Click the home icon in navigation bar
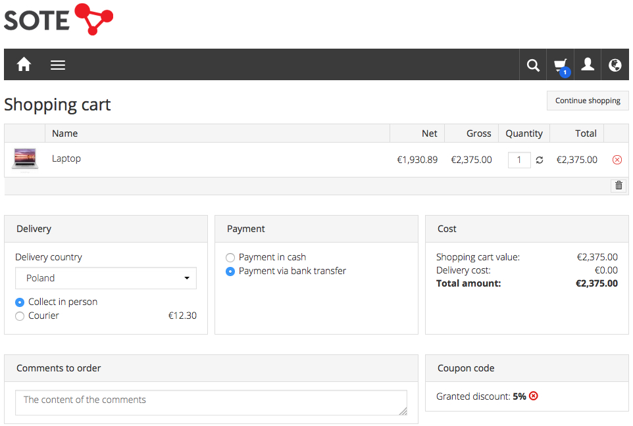 pyautogui.click(x=24, y=64)
